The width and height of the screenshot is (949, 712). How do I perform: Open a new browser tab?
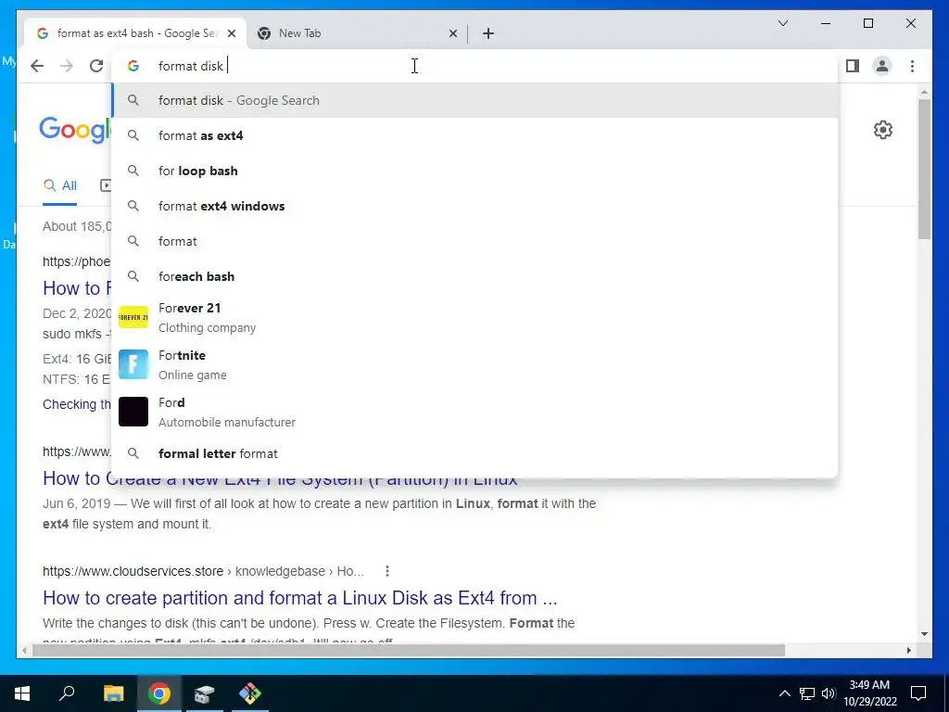(488, 33)
